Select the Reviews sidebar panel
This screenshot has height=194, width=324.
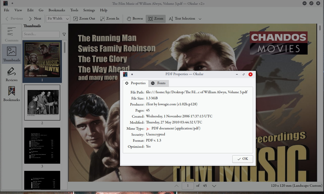(11, 74)
